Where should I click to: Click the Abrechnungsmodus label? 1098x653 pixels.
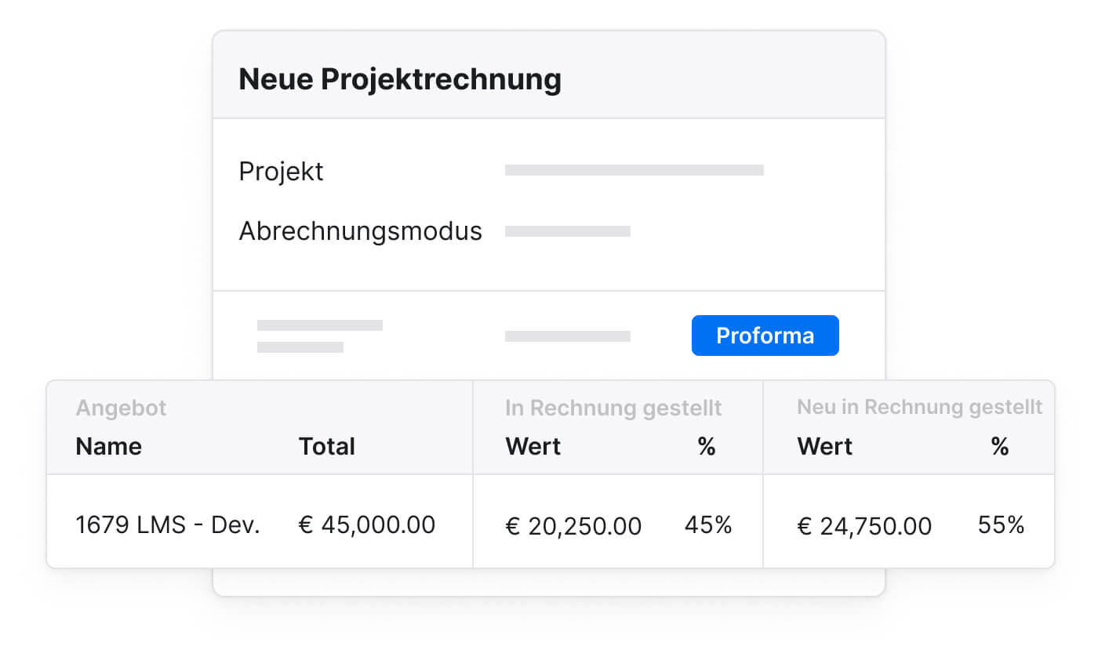point(360,231)
